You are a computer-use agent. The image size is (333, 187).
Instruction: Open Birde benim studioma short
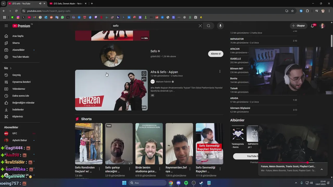pos(149,144)
